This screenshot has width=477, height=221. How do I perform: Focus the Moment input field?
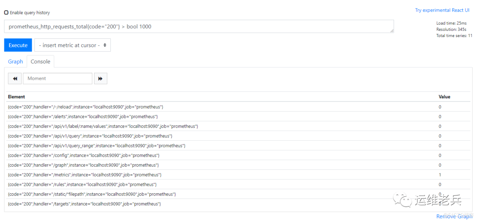pyautogui.click(x=57, y=79)
